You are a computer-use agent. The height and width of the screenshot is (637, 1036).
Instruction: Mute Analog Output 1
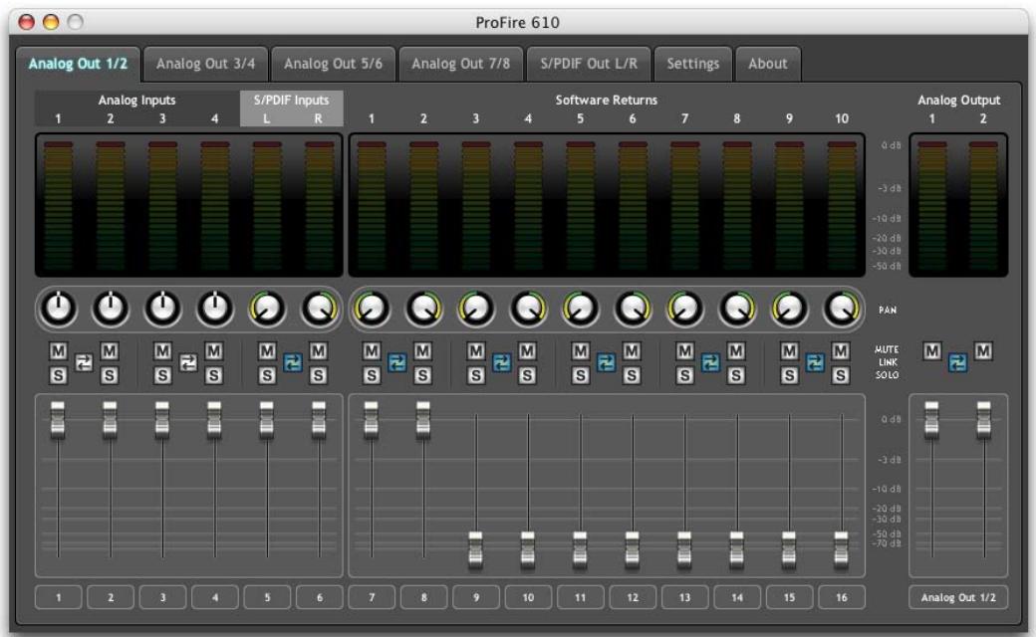pyautogui.click(x=932, y=350)
